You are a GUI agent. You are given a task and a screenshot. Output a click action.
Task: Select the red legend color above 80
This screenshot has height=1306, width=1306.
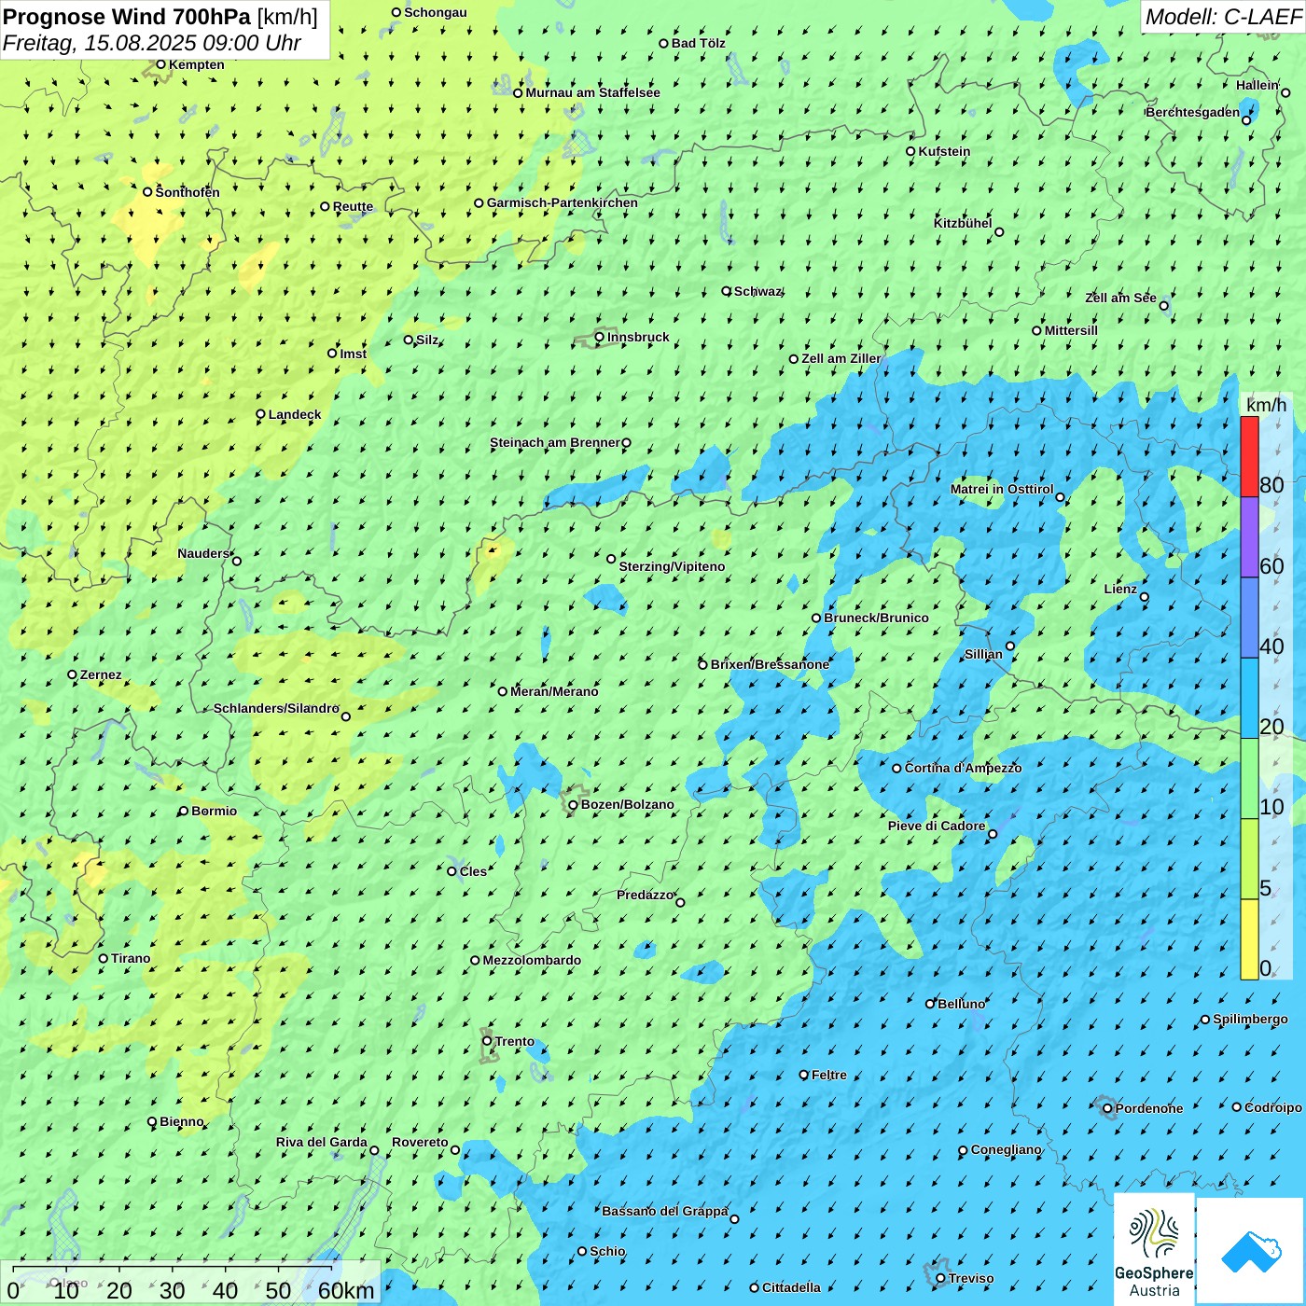[1249, 456]
